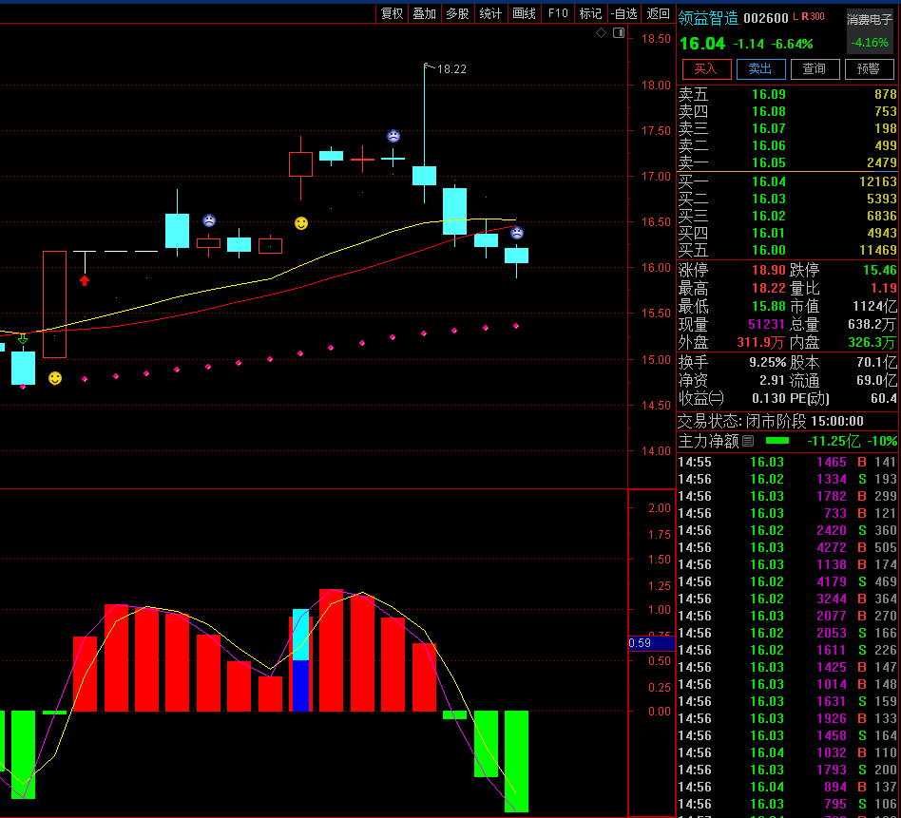Viewport: 901px width, 818px height.
Task: Select the 买五 bid row at 16.00
Action: pos(787,251)
